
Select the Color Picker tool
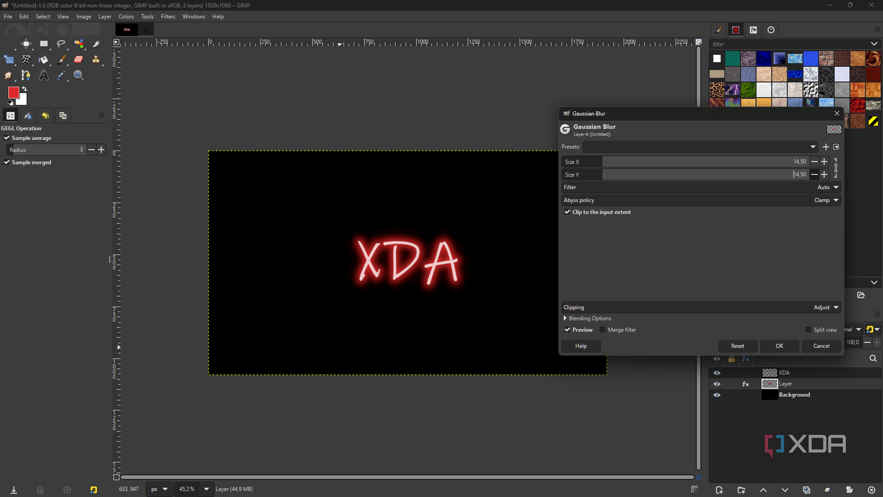click(x=61, y=75)
